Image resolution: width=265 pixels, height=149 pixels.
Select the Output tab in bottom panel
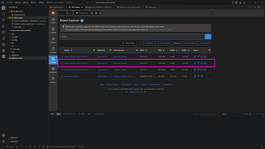(x=58, y=114)
